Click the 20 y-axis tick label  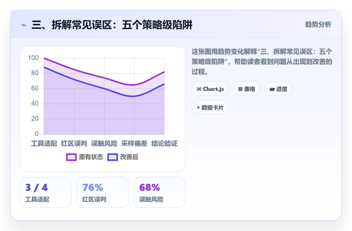tap(35, 119)
